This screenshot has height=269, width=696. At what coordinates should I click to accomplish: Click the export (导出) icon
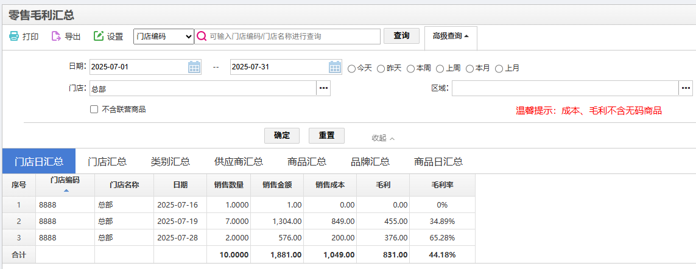point(56,37)
